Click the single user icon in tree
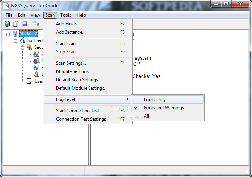The width and height of the screenshot is (252, 177). click(x=37, y=74)
